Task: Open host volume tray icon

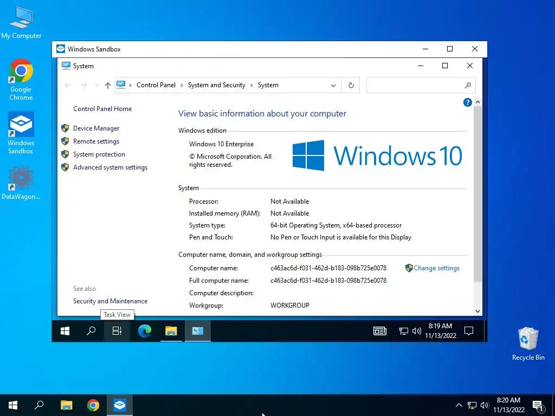Action: 485,405
